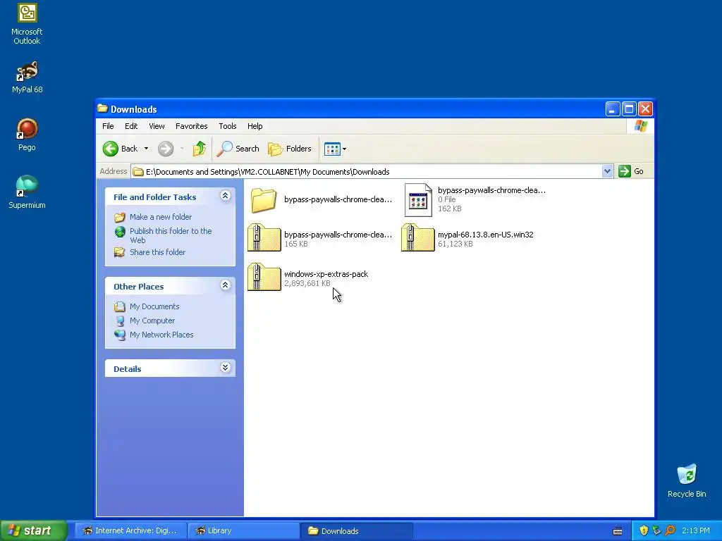The height and width of the screenshot is (541, 722).
Task: Click the 2:13 PM clock
Action: coord(696,530)
